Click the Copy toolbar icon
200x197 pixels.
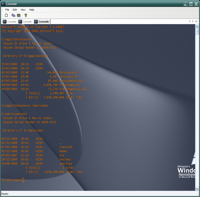13,15
